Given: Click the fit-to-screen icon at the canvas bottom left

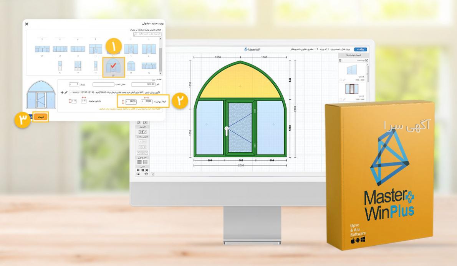Looking at the screenshot, I should pyautogui.click(x=152, y=174).
